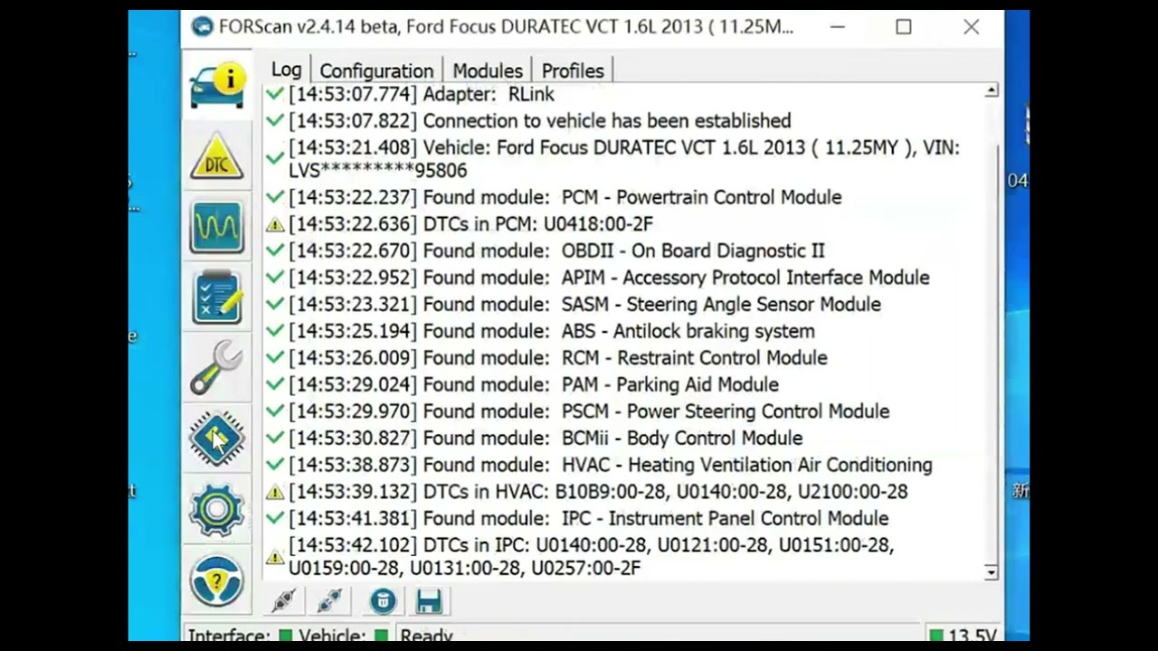Select 'Found module: BCMii - Body Control Module'
Image resolution: width=1158 pixels, height=651 pixels.
546,438
